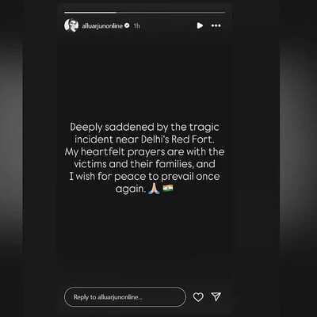Click the blurred right side for the next story
The width and height of the screenshot is (317, 317).
click(x=275, y=158)
